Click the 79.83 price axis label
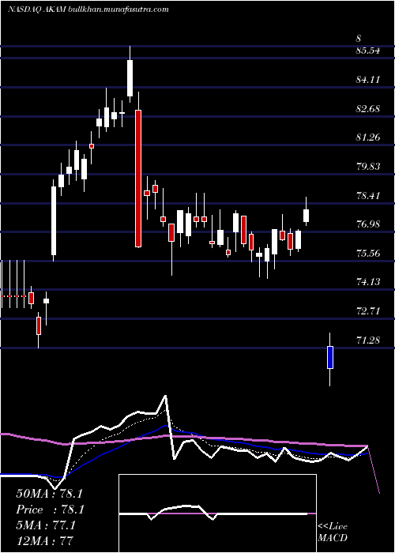The image size is (395, 553). (x=368, y=166)
